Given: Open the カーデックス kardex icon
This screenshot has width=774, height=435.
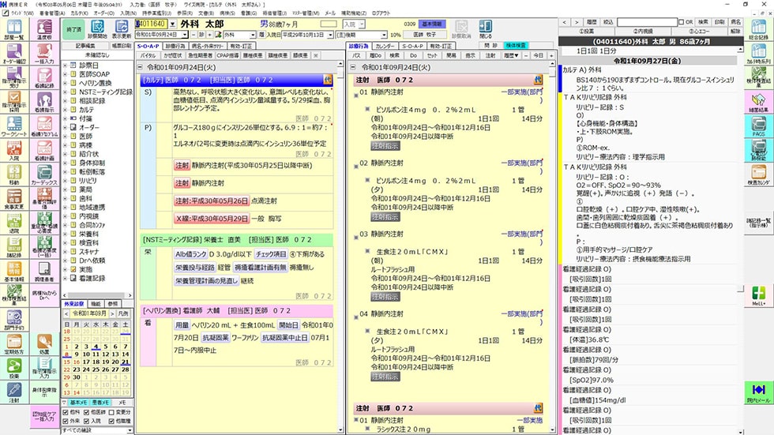Looking at the screenshot, I should (44, 174).
